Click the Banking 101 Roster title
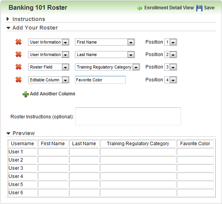The width and height of the screenshot is (222, 204). (x=38, y=8)
